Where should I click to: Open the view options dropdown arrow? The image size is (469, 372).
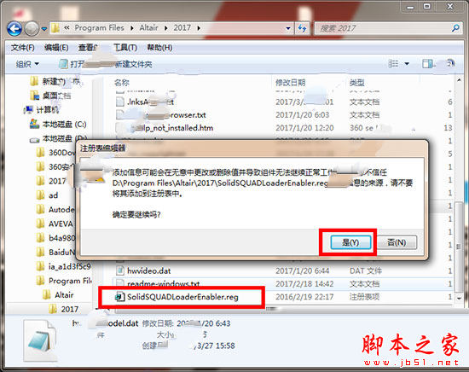(x=407, y=64)
